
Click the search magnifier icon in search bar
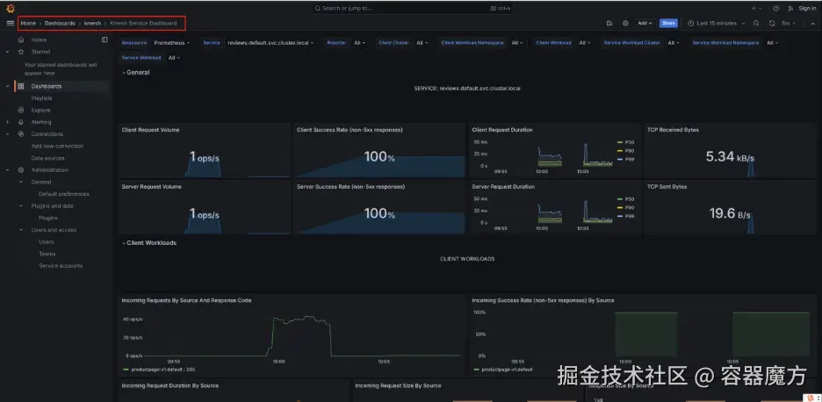click(318, 9)
